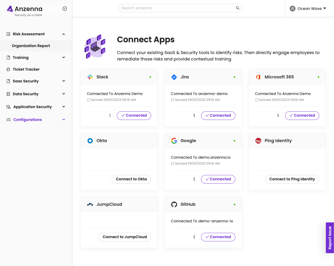Open the Microsoft 365 card's three-dot menu
334x266 pixels.
tap(278, 115)
